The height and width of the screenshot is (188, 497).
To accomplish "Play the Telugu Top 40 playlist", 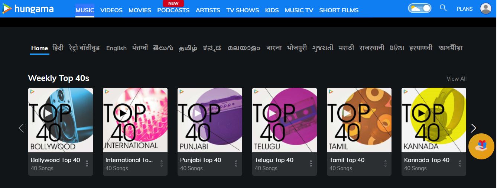I will pyautogui.click(x=272, y=113).
